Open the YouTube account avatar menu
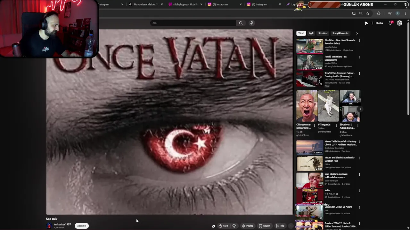410x230 pixels. click(x=399, y=23)
